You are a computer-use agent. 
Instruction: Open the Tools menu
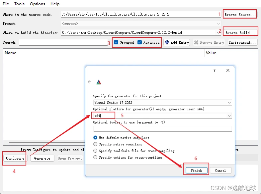point(19,4)
